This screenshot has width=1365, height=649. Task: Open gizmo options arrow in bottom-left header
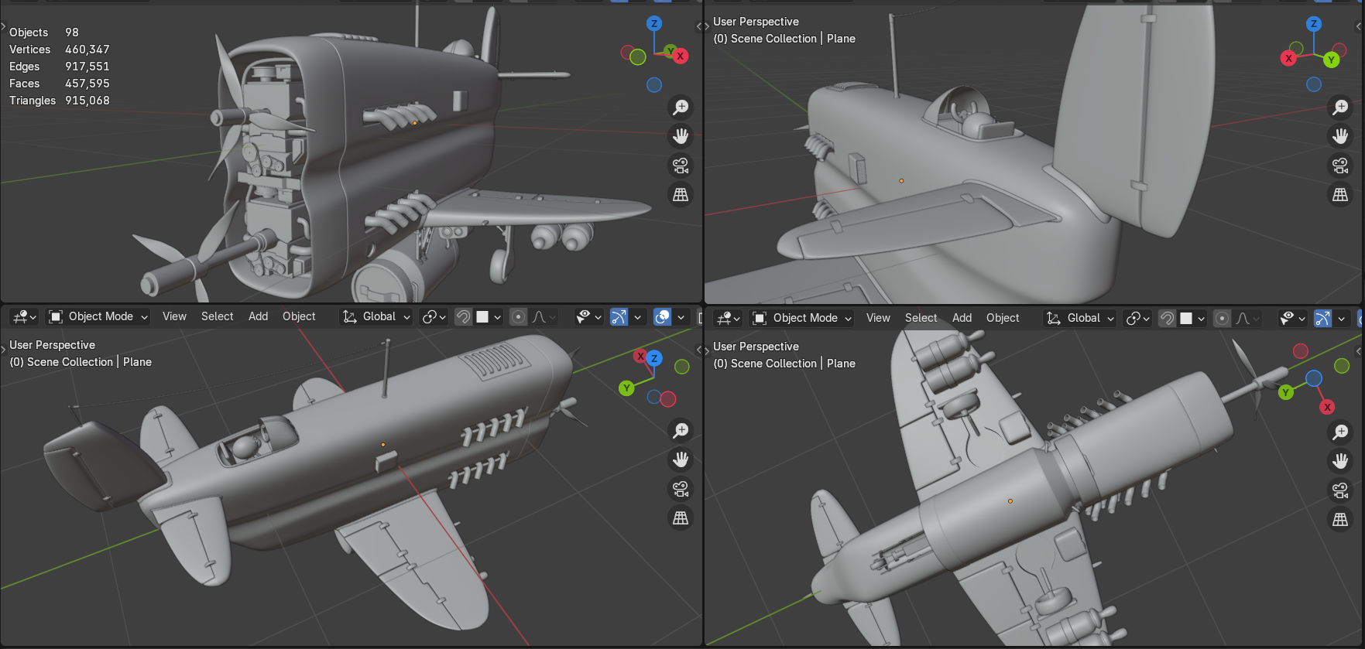[637, 316]
